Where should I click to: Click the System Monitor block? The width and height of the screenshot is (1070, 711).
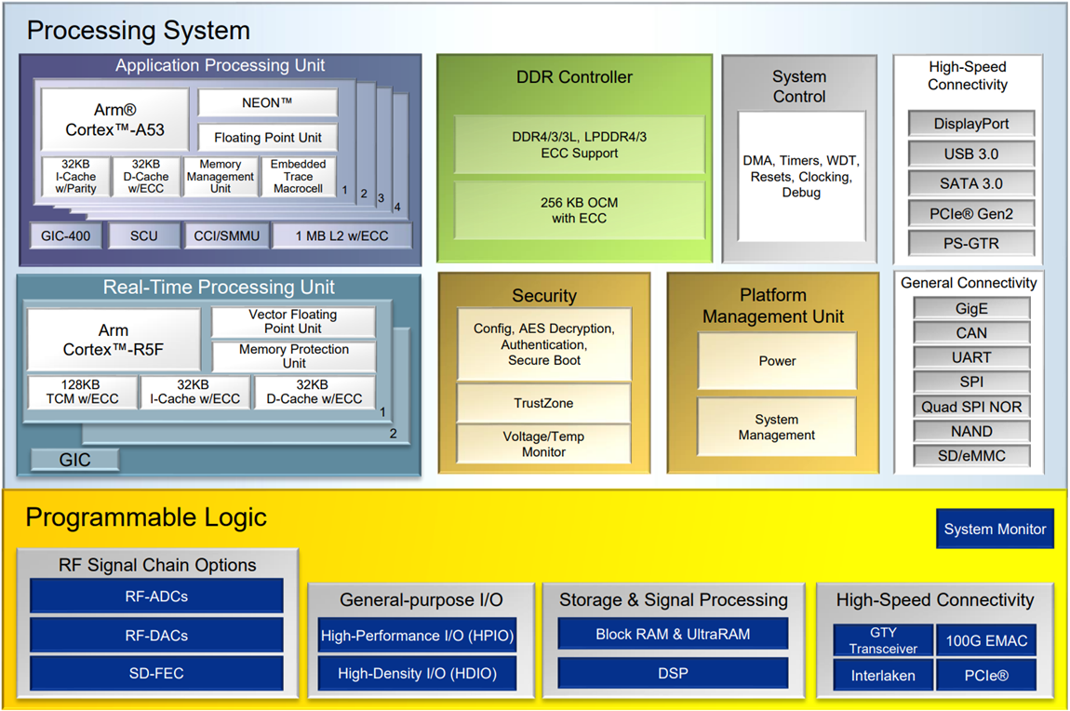(x=995, y=529)
